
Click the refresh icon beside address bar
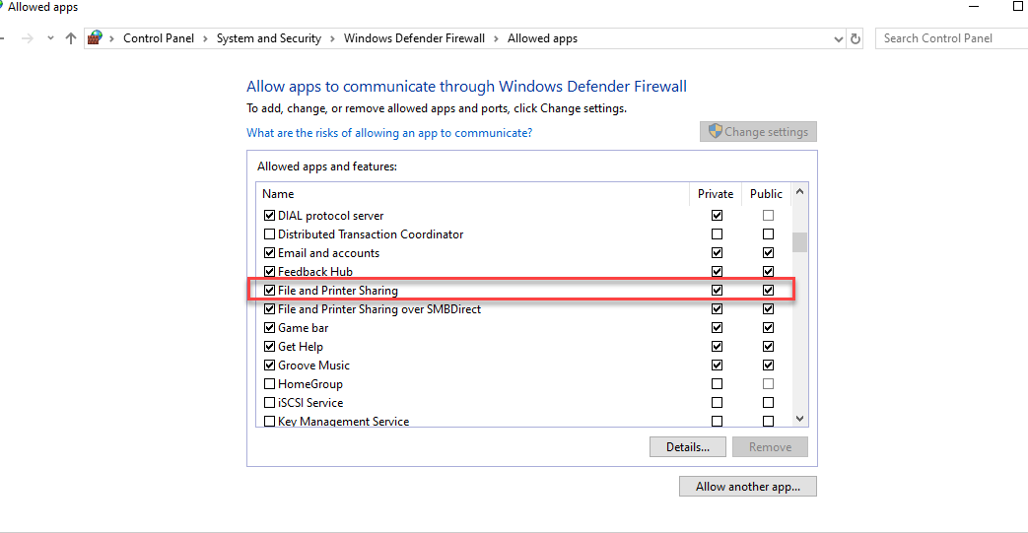[855, 38]
